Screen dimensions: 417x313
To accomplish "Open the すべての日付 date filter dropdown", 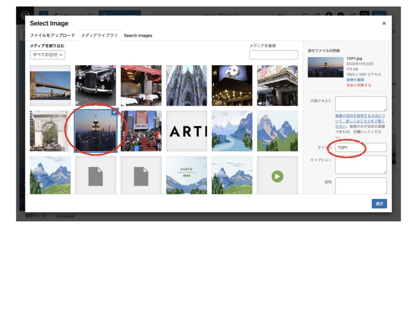I will pyautogui.click(x=48, y=55).
